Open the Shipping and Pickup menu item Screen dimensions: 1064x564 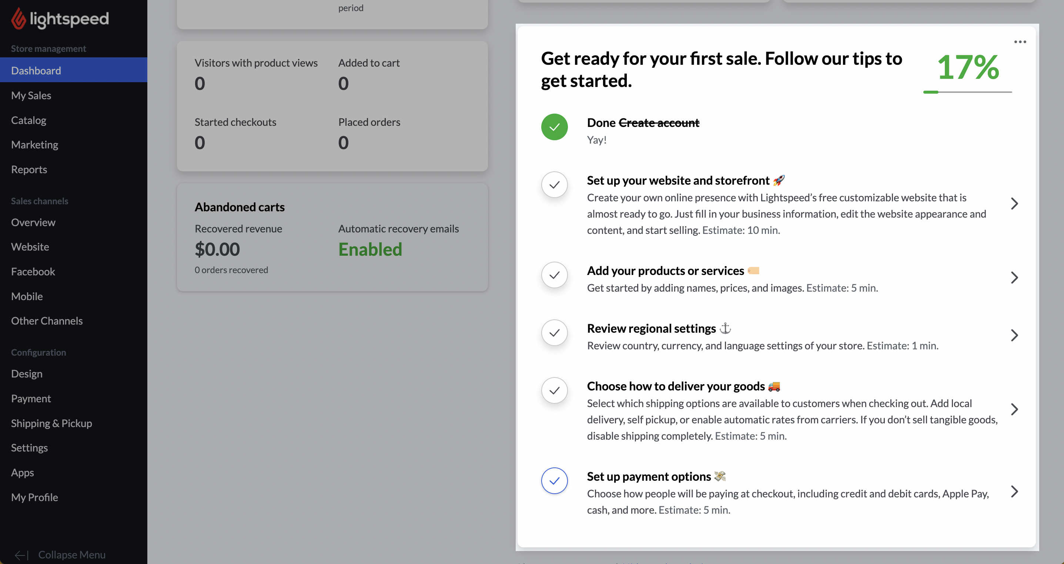[51, 423]
